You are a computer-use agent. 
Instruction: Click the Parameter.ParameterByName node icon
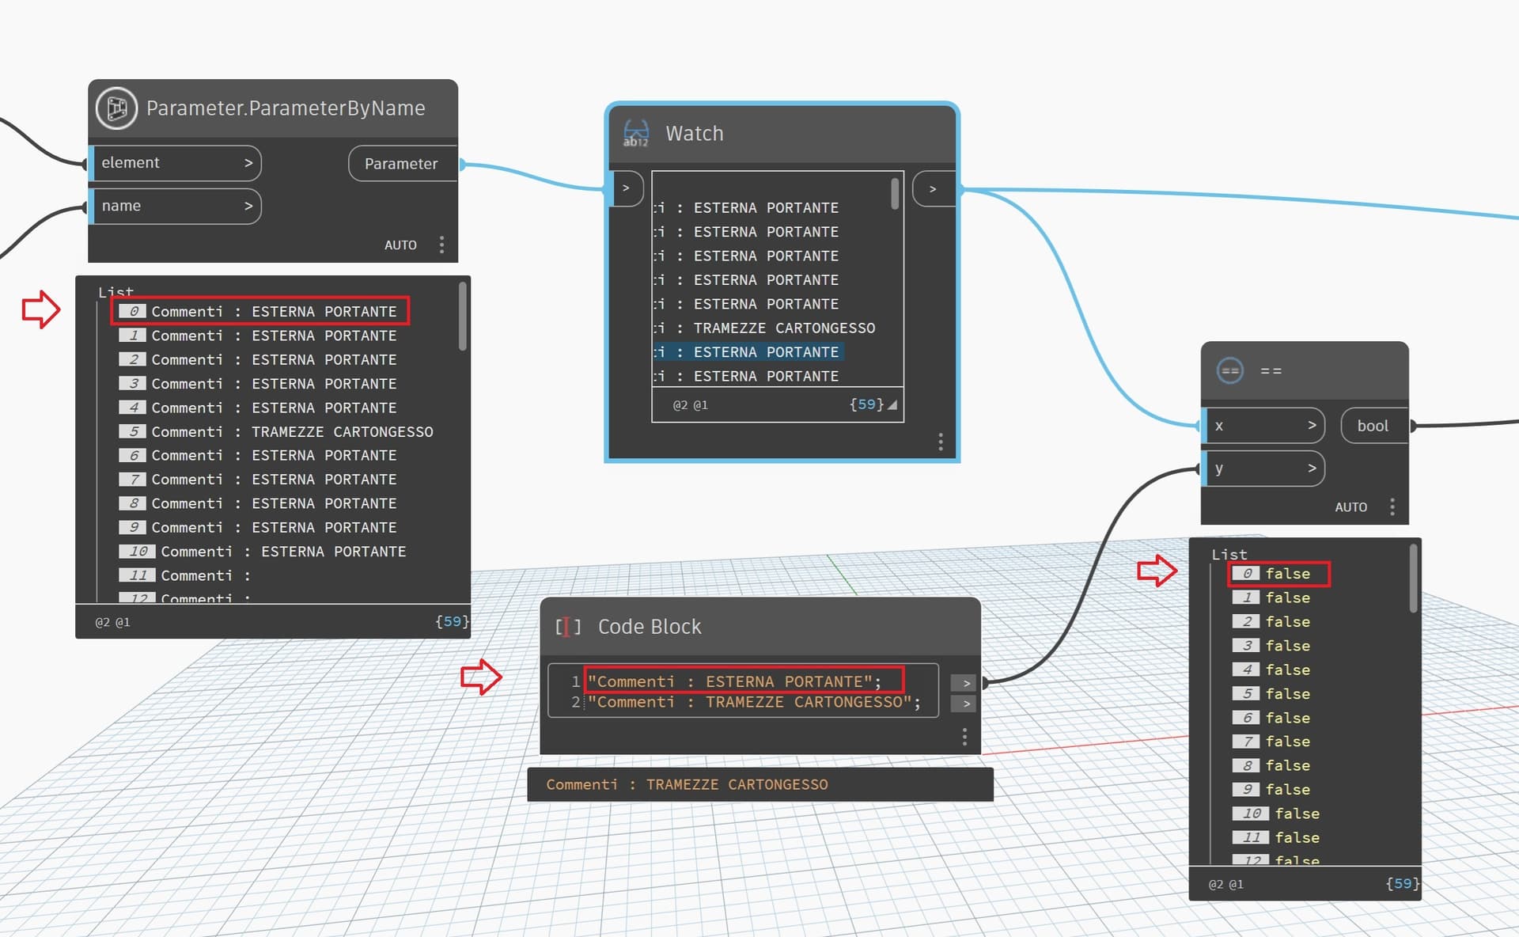tap(116, 108)
